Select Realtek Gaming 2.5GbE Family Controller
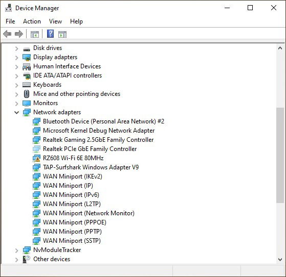 coord(98,140)
